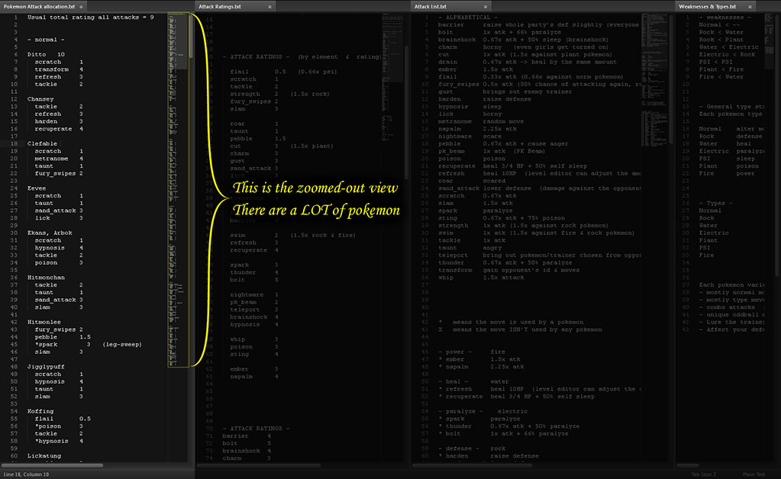The width and height of the screenshot is (781, 479).
Task: Click Attack List pane horizontal scrollbar
Action: [466, 465]
